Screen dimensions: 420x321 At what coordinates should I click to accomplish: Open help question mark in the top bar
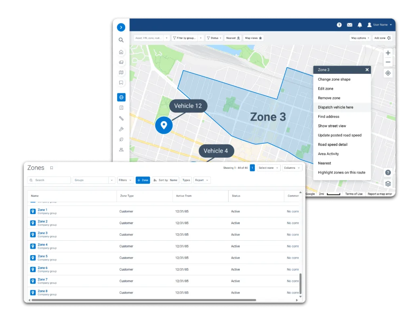(x=339, y=25)
